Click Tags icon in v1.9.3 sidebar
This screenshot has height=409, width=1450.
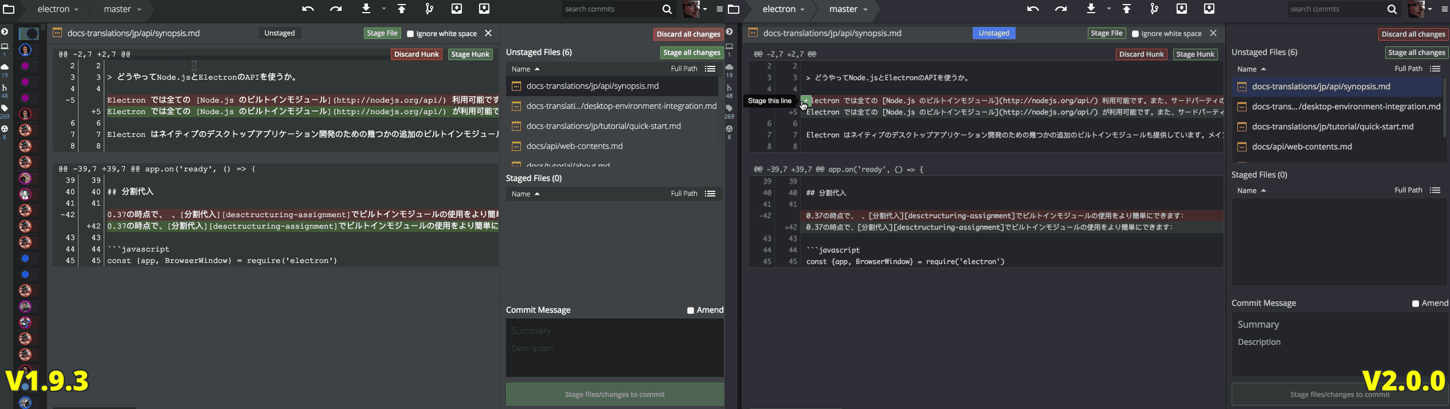click(5, 108)
